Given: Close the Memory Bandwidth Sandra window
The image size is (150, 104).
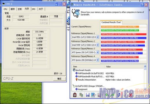Looking at the screenshot, I should 146,5.
